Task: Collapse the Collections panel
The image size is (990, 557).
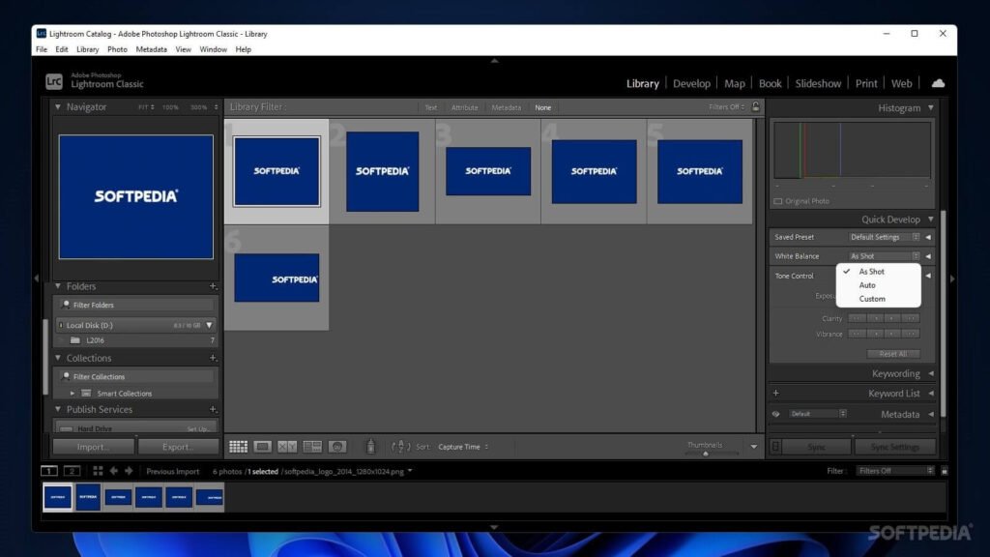Action: [57, 358]
